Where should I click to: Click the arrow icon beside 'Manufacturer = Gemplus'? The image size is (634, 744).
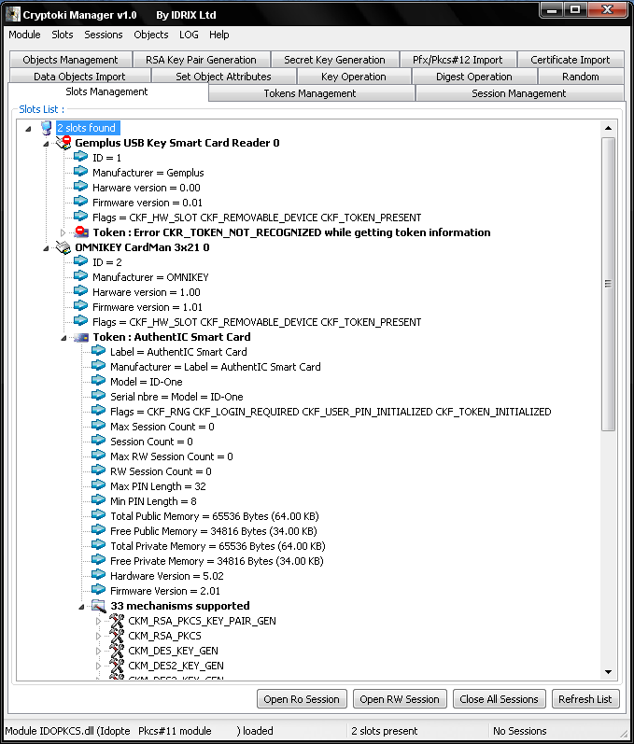pyautogui.click(x=80, y=171)
